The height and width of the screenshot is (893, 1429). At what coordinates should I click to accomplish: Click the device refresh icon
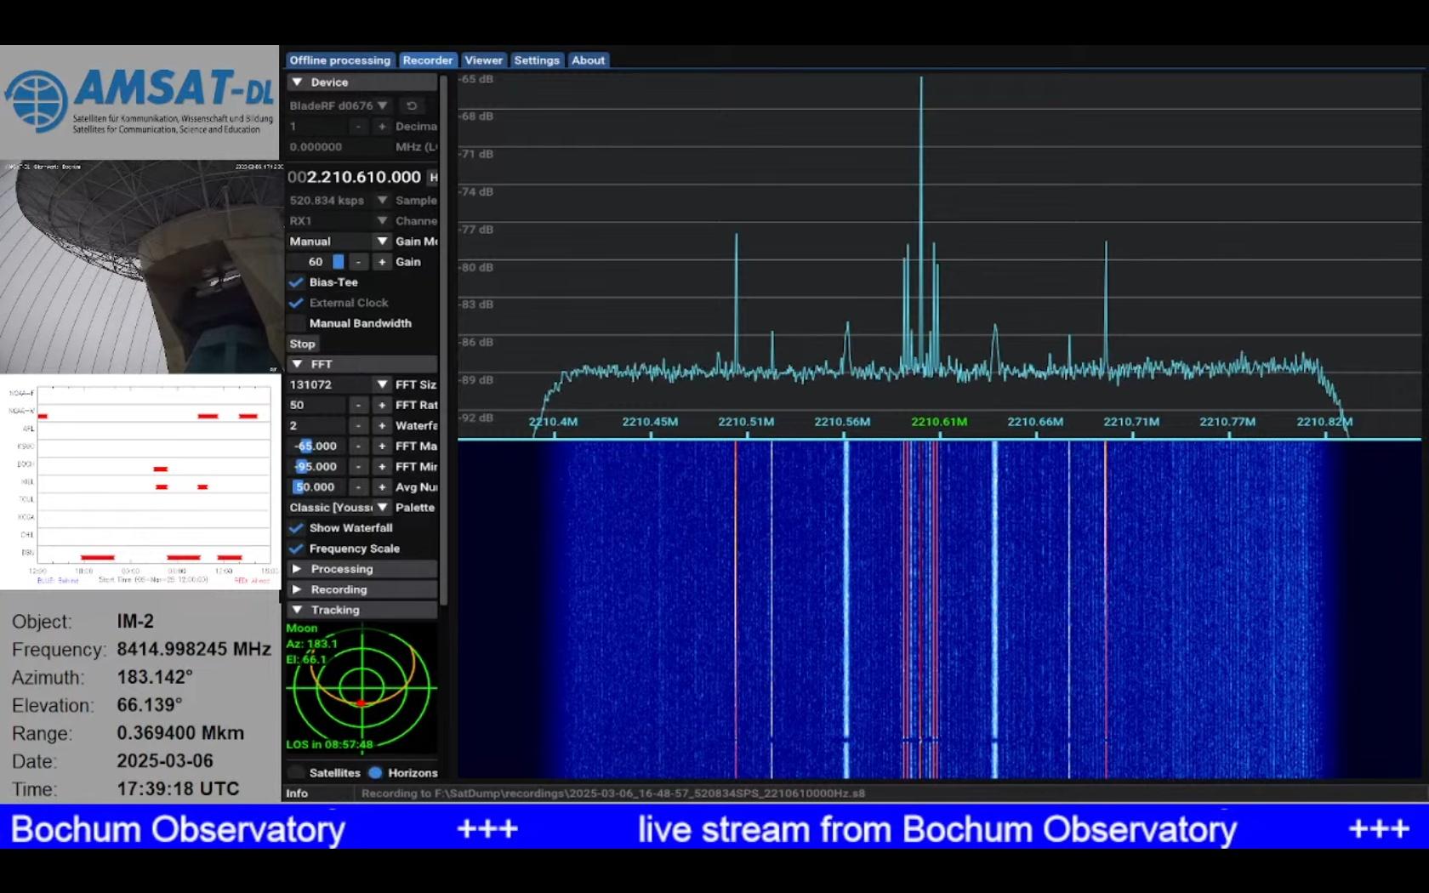pyautogui.click(x=412, y=105)
